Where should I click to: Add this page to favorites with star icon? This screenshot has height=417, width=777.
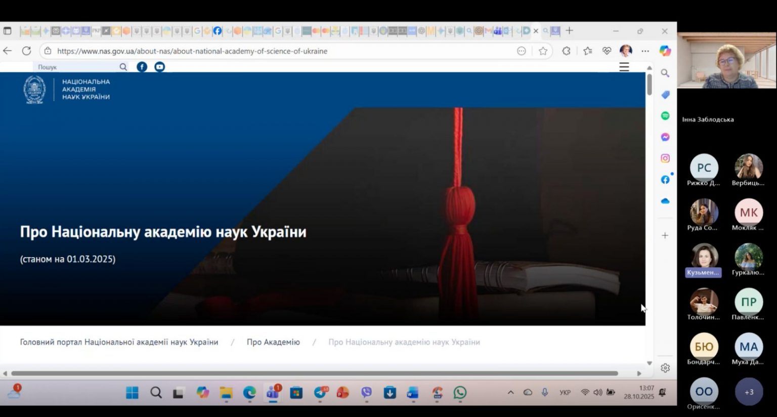coord(543,51)
